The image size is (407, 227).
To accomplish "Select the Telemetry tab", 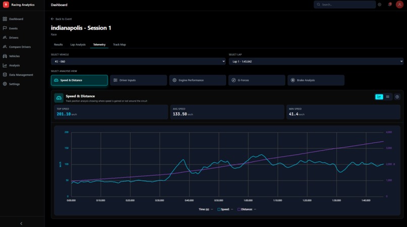I will tap(99, 44).
